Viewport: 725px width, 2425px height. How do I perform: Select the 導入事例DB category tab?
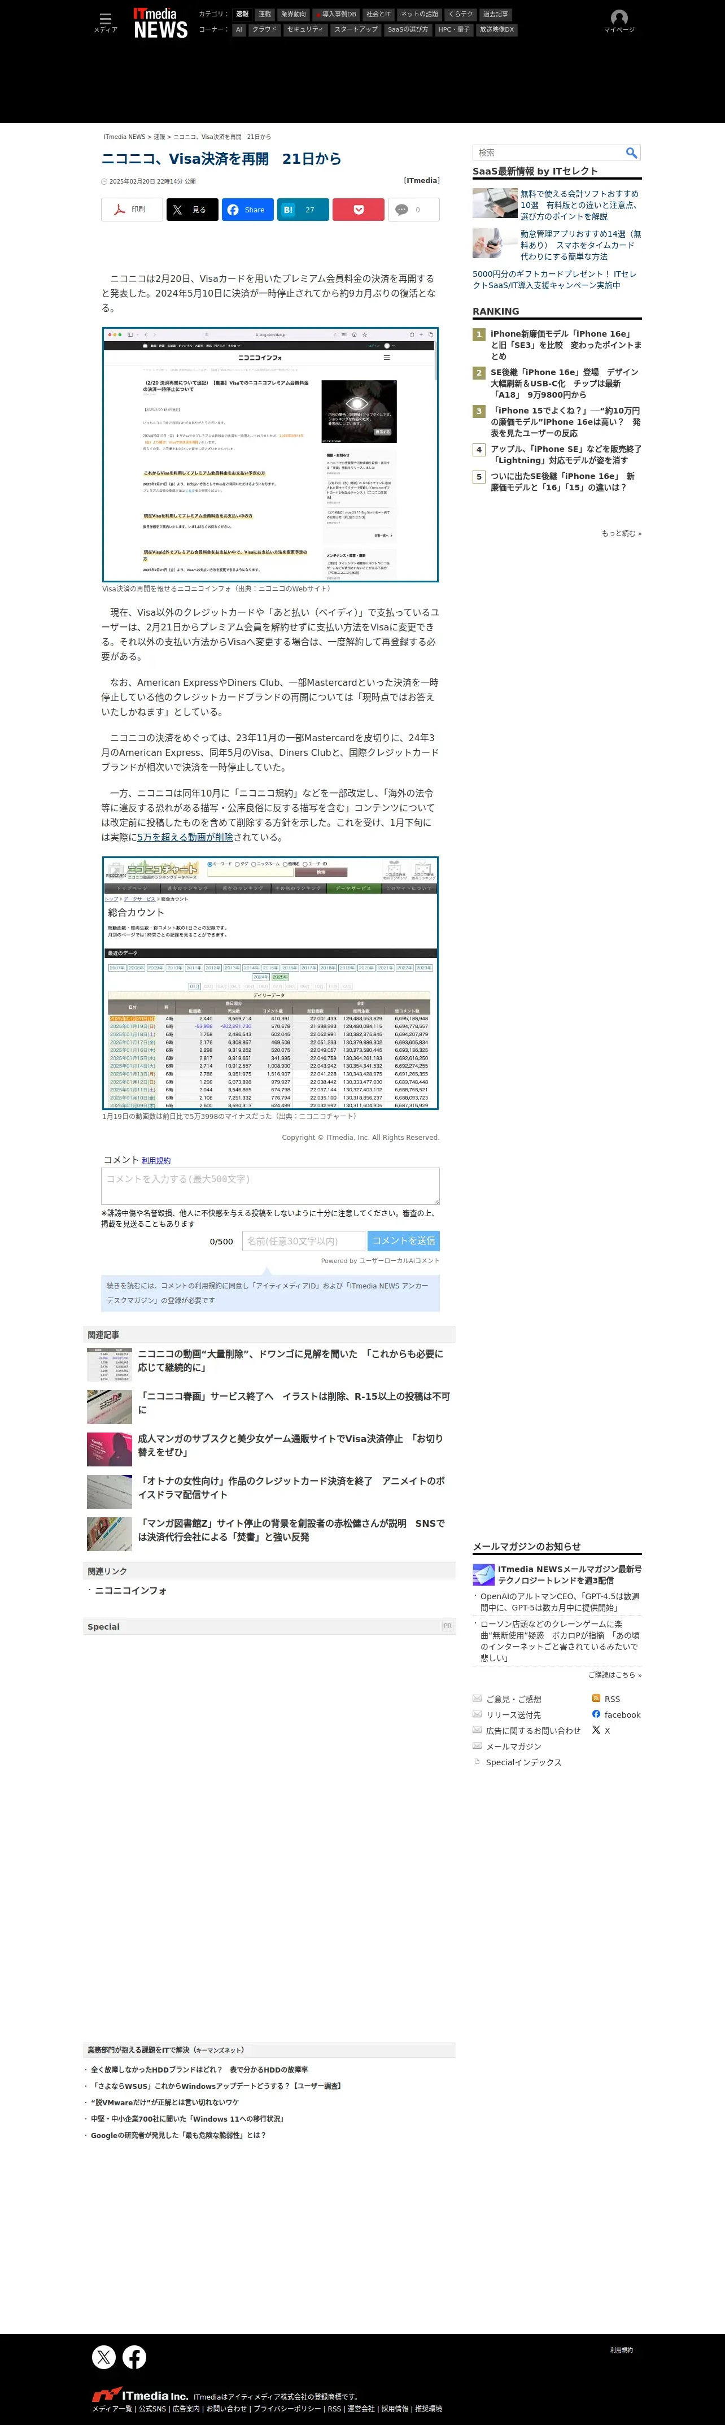pyautogui.click(x=336, y=14)
